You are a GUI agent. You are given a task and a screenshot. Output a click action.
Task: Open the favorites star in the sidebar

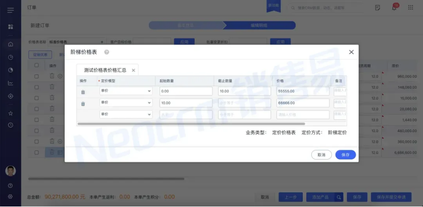[10, 113]
